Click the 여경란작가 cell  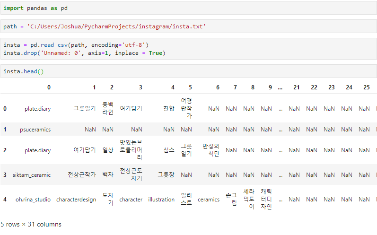(186, 108)
